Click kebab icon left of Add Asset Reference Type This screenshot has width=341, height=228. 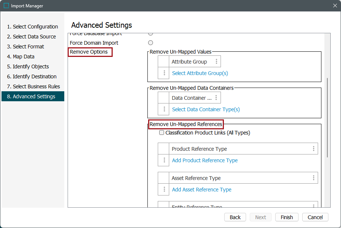pos(164,190)
